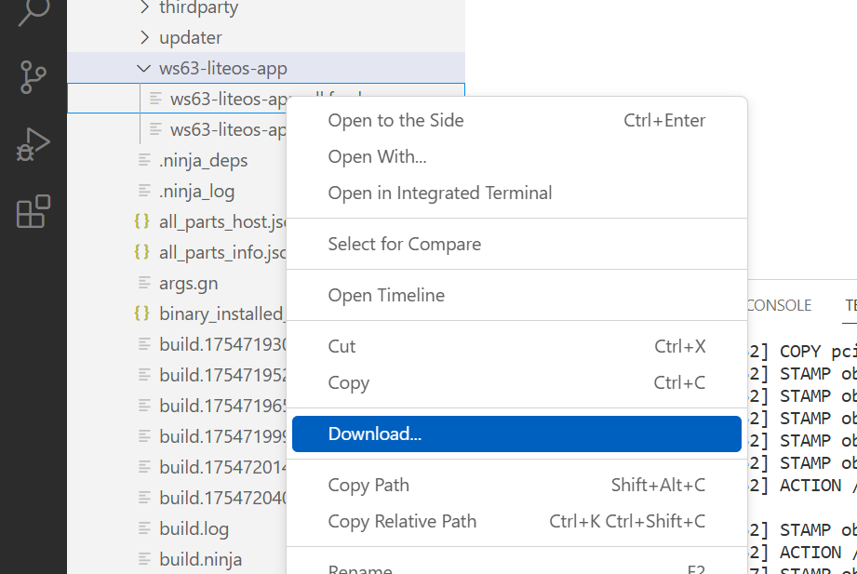Choose Open to the Side from context menu

pyautogui.click(x=395, y=120)
